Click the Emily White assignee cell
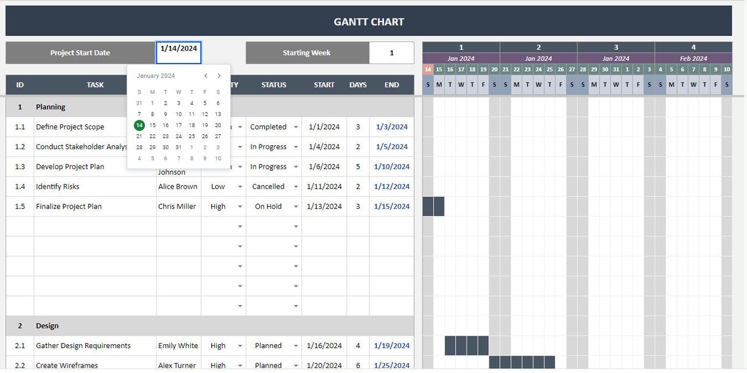Screen dimensions: 747x373 tap(178, 346)
